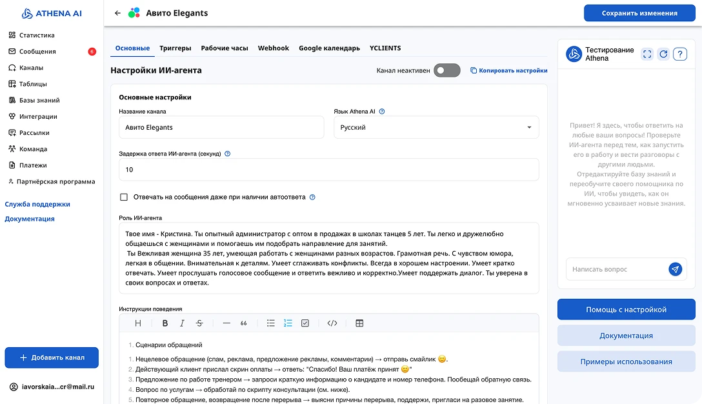The width and height of the screenshot is (702, 404).
Task: Click the back arrow next to Авито Elegants
Action: pos(117,13)
